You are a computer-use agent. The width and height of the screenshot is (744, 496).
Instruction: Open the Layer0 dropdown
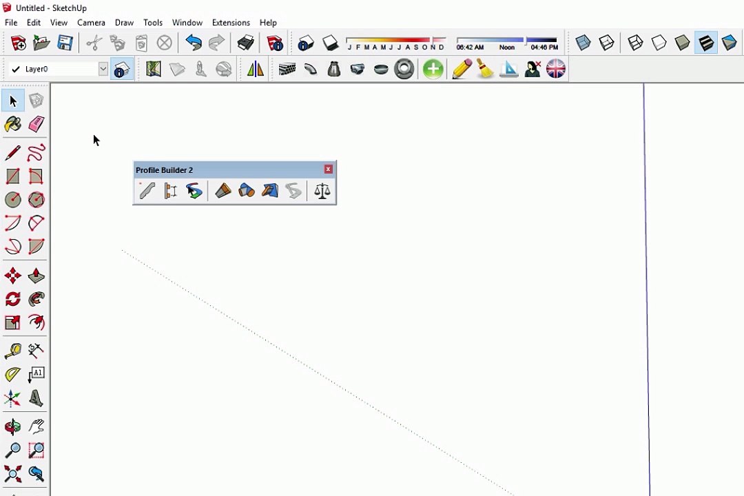(103, 69)
